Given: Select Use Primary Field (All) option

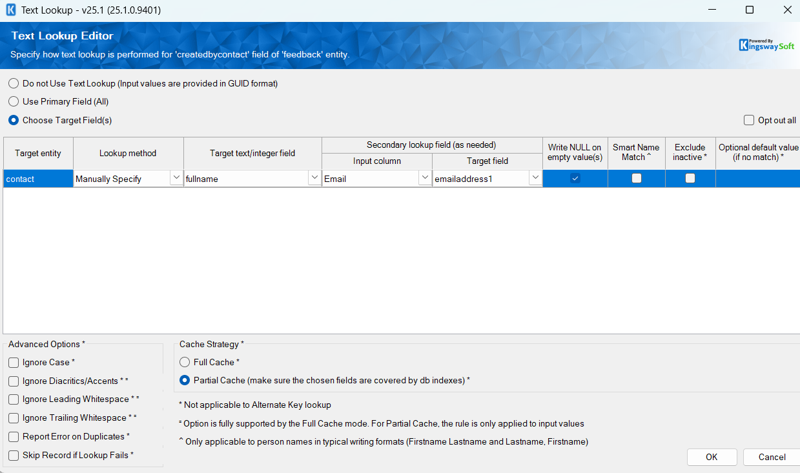Looking at the screenshot, I should [14, 101].
